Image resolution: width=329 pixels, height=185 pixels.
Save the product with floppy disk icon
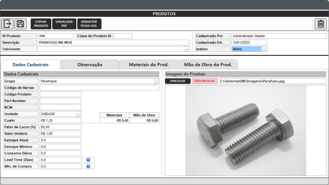click(21, 24)
